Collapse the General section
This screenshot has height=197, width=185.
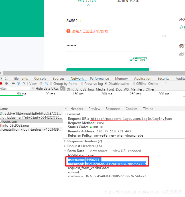[x=65, y=114]
